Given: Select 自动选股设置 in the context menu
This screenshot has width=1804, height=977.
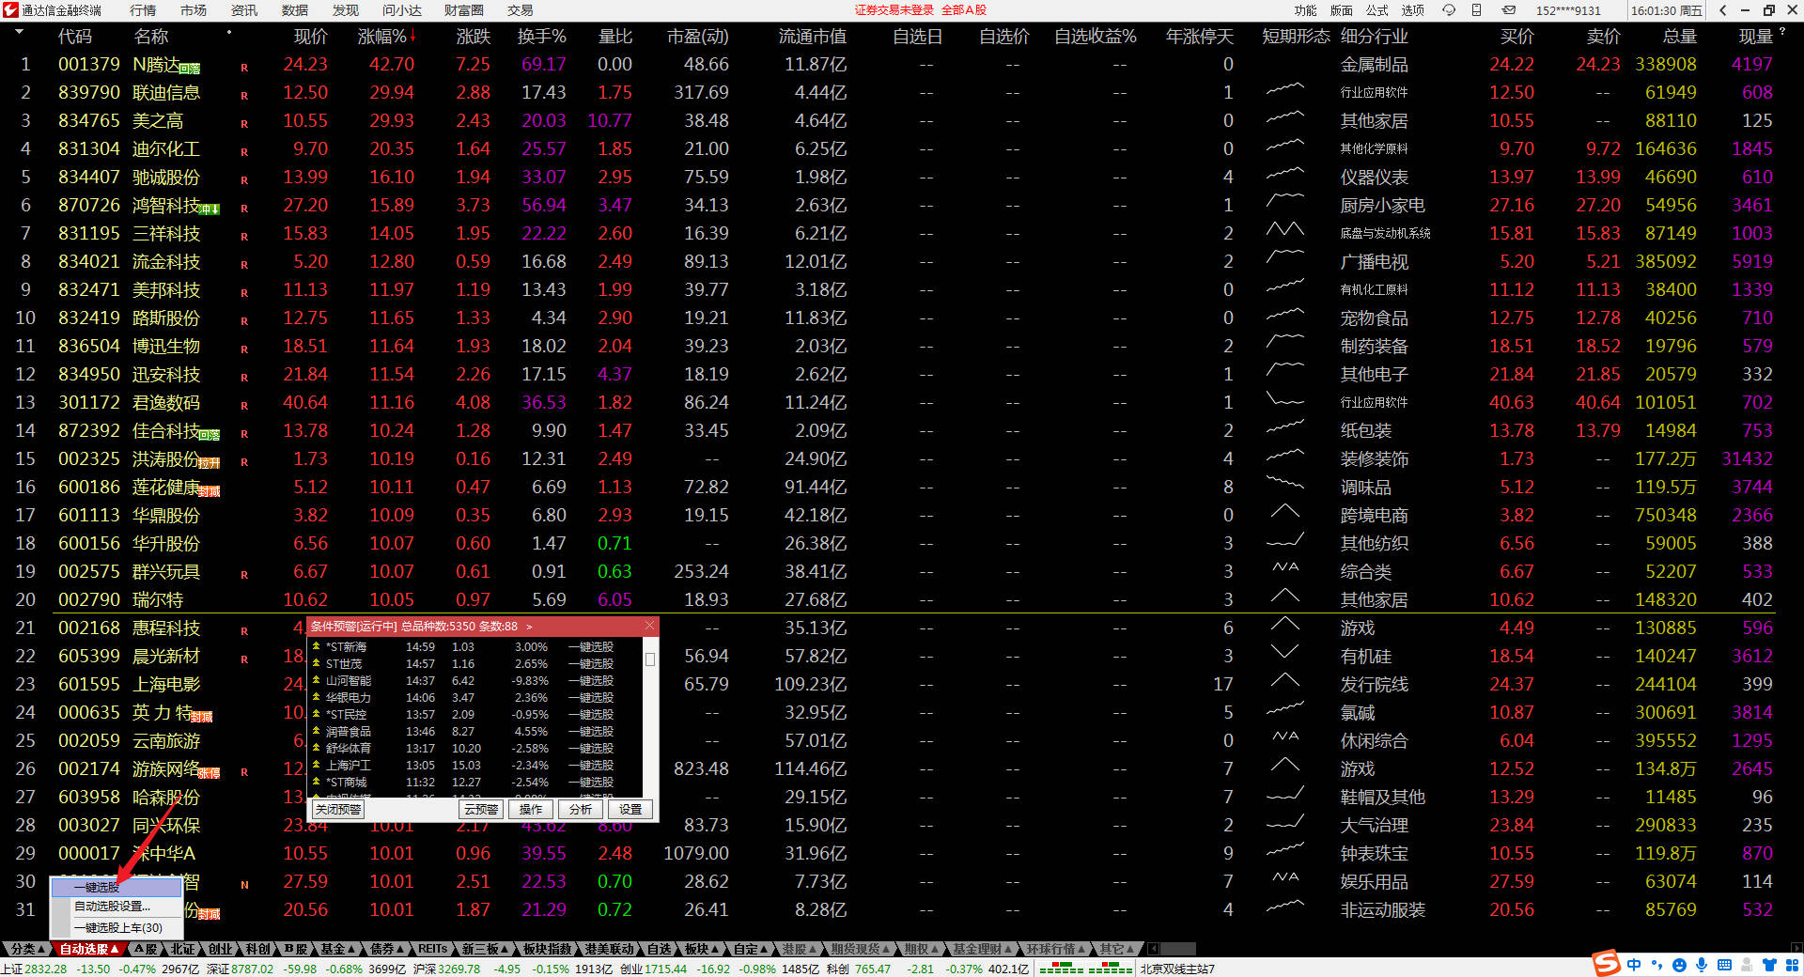Looking at the screenshot, I should 112,907.
